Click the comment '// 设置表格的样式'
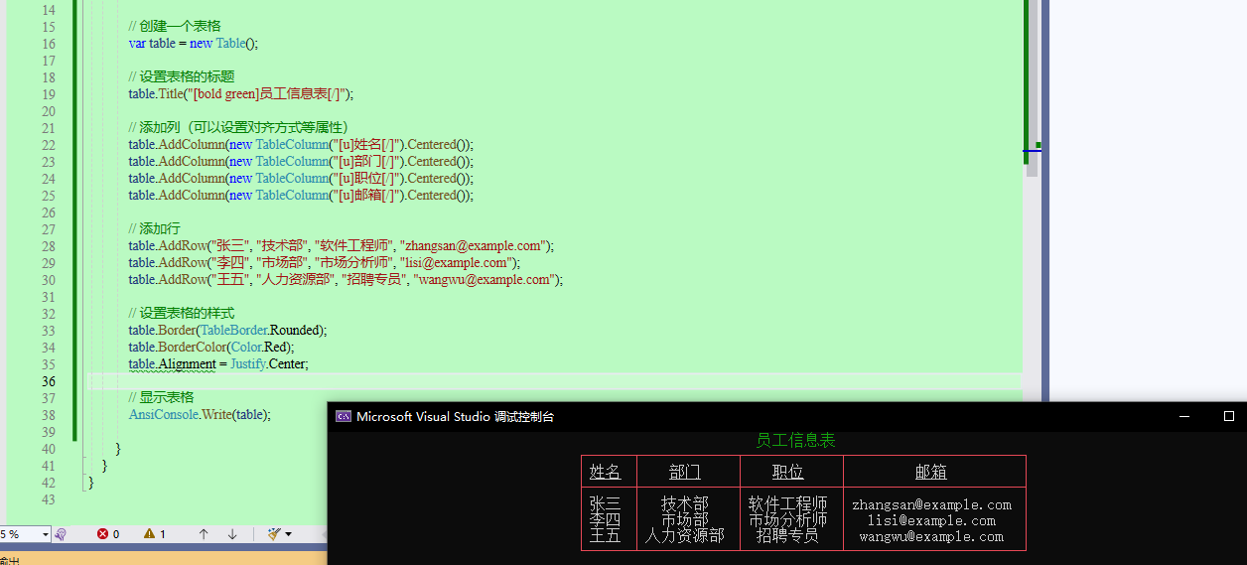1247x565 pixels. 181,314
